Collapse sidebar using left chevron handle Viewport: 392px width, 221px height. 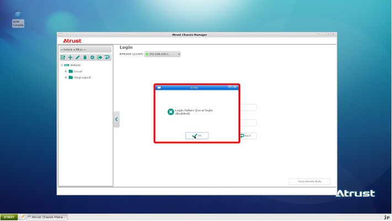coord(116,119)
